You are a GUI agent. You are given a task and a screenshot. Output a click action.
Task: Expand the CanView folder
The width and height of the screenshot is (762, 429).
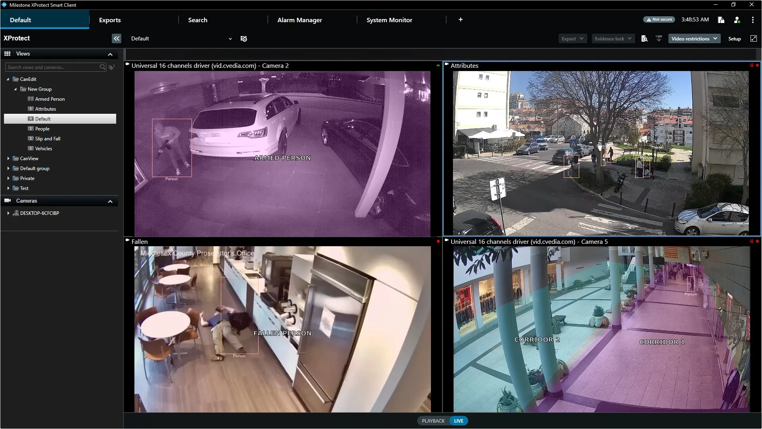point(8,159)
